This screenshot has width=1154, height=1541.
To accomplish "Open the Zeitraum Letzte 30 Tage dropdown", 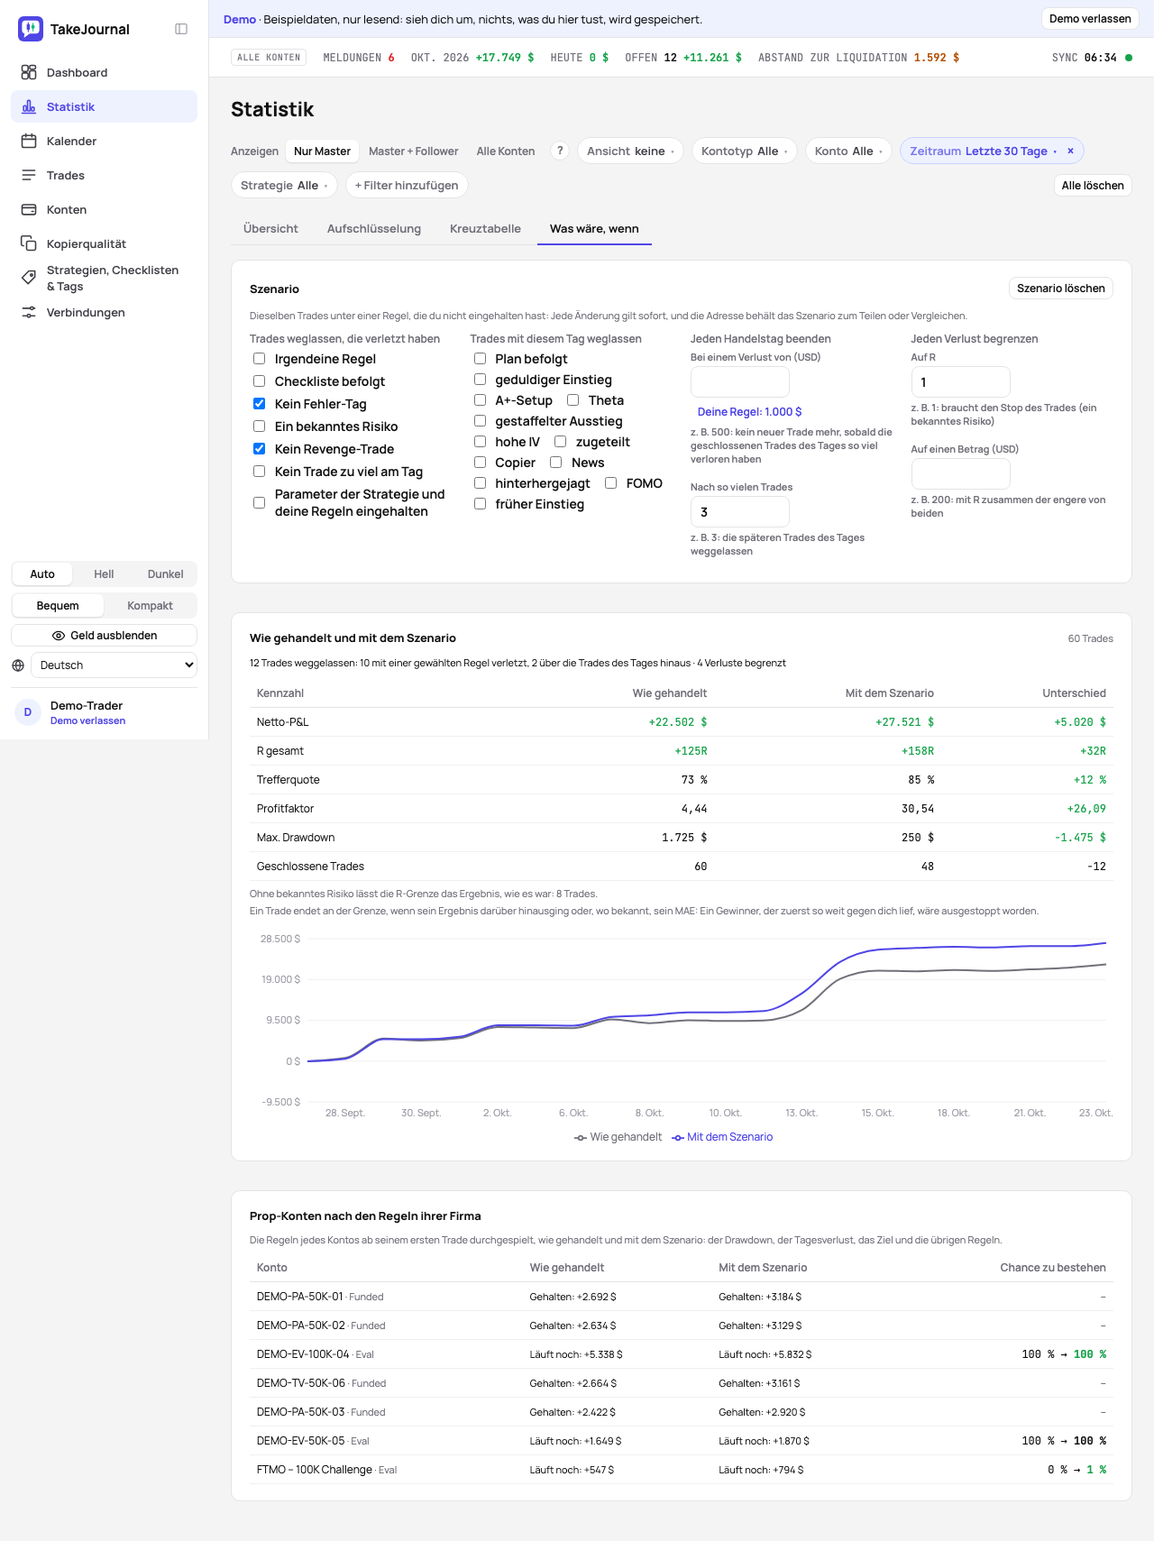I will coord(983,151).
